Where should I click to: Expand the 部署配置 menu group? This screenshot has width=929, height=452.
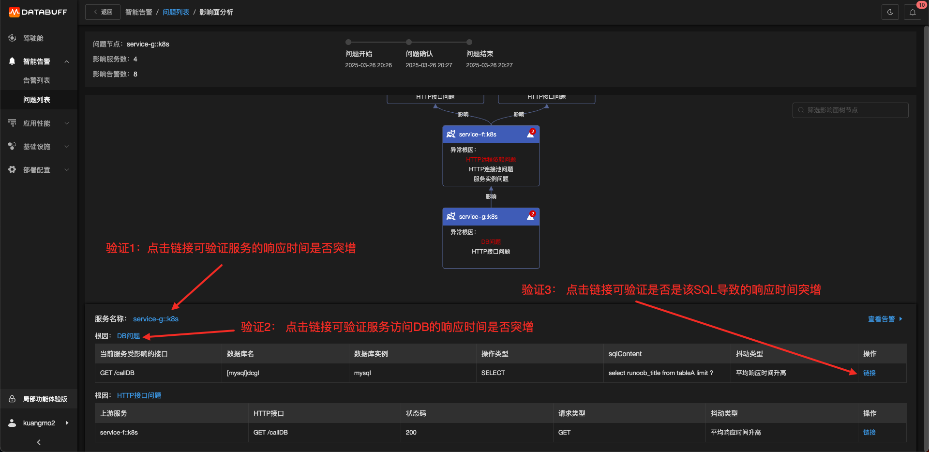[x=67, y=169]
